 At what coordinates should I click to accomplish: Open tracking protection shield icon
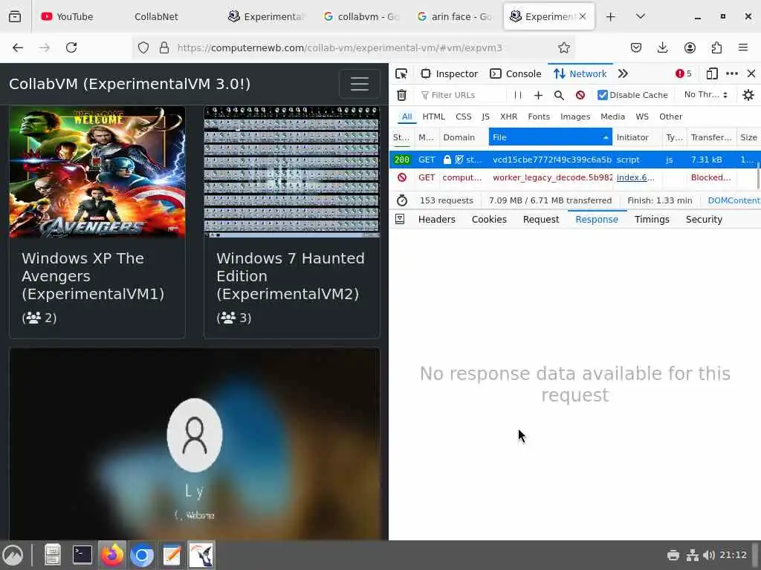pyautogui.click(x=143, y=47)
